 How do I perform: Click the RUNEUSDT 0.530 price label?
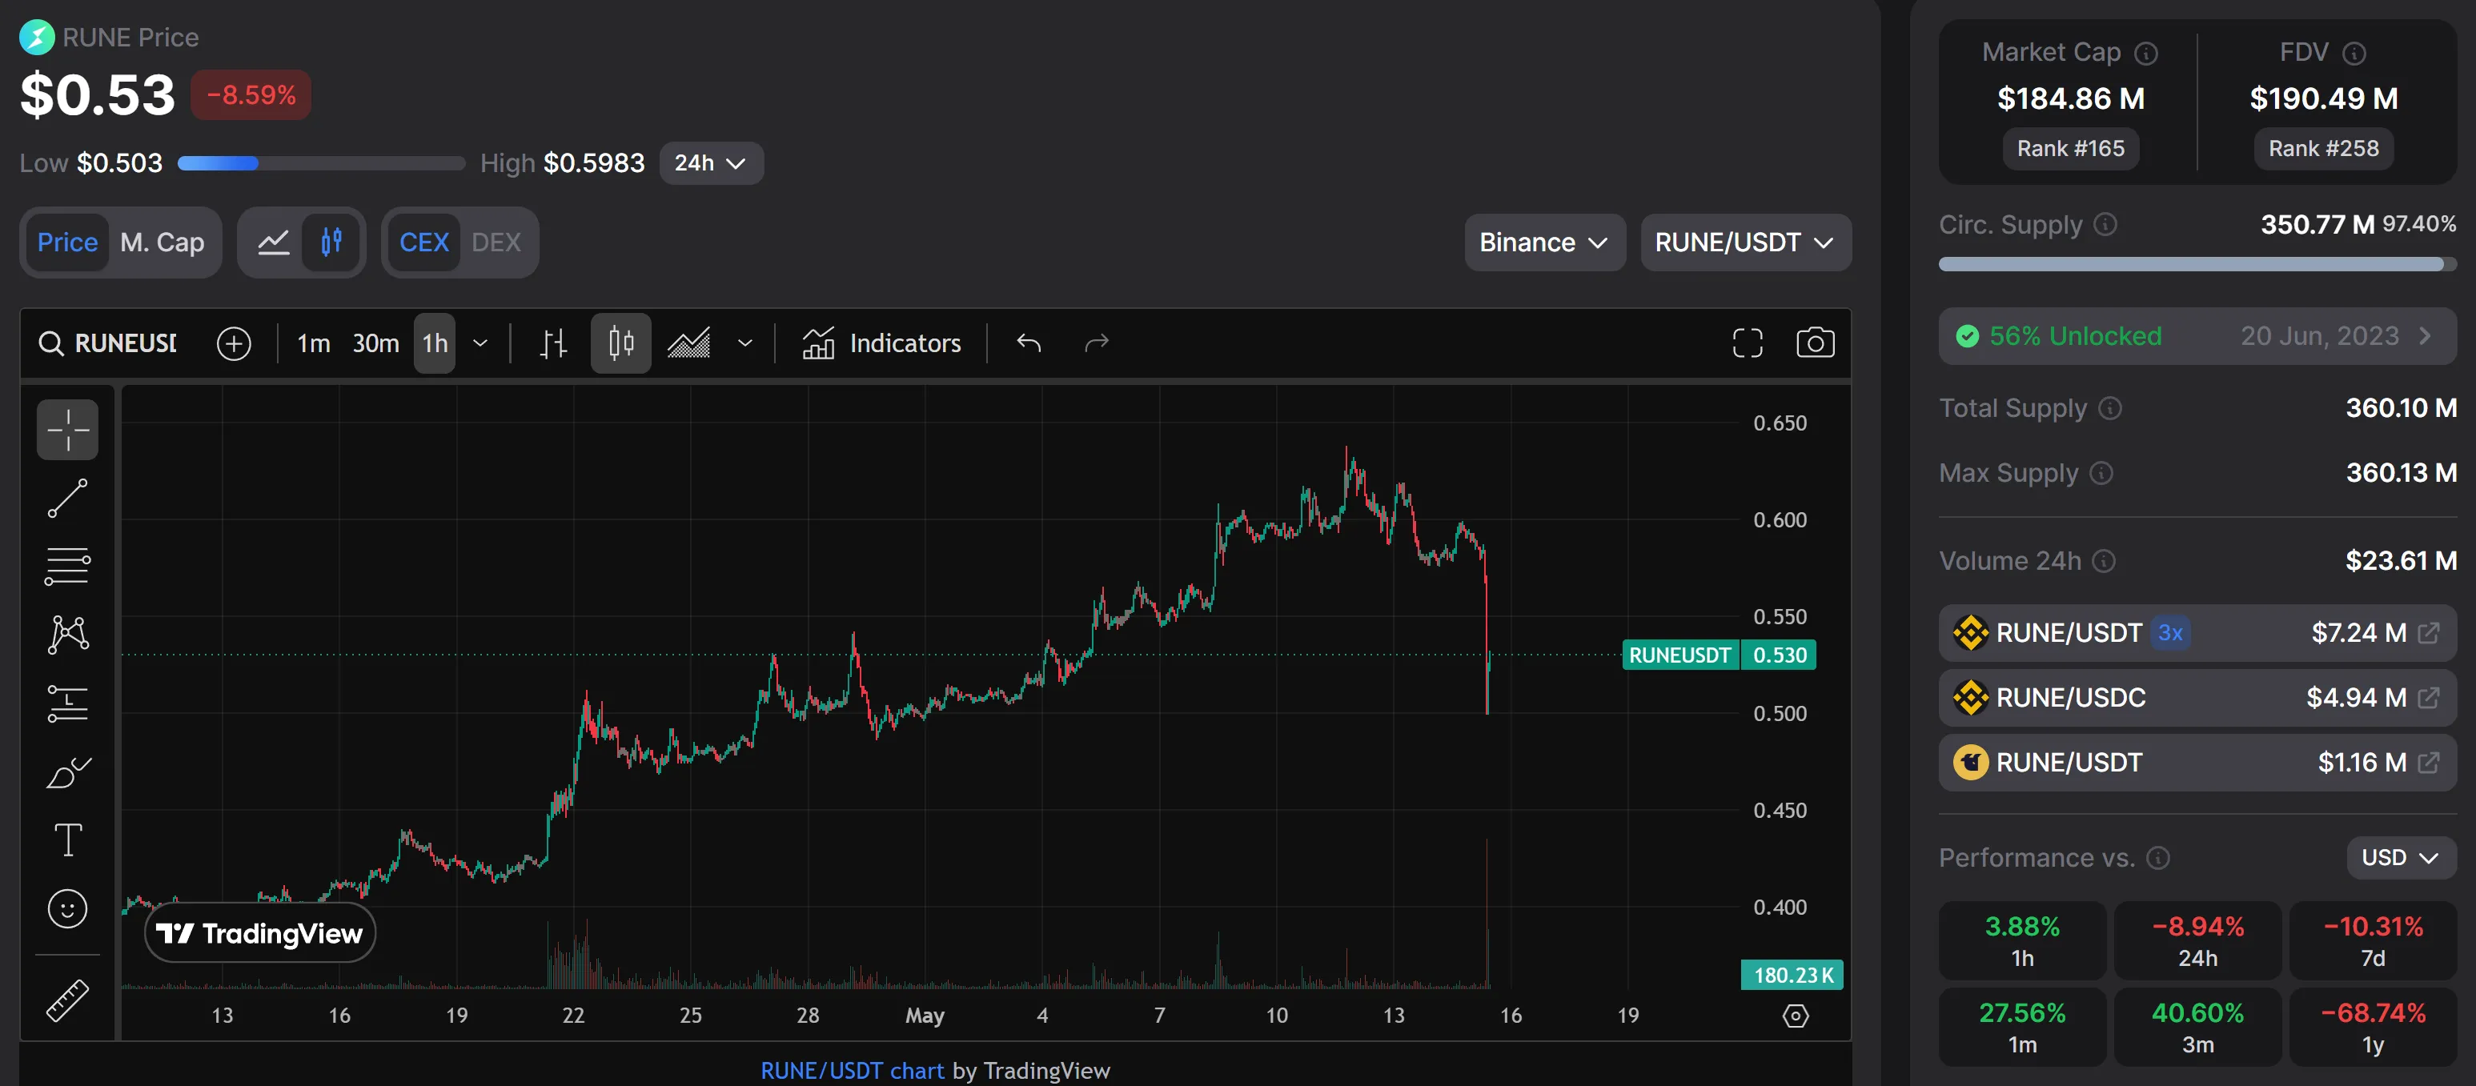1718,655
